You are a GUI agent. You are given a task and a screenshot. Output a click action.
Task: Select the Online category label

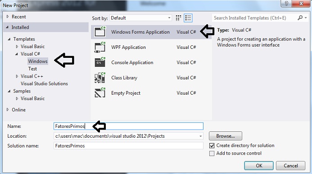pyautogui.click(x=19, y=110)
